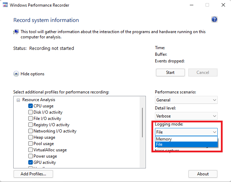Select the highlighted File option in the list
The width and height of the screenshot is (231, 182).
(186, 144)
